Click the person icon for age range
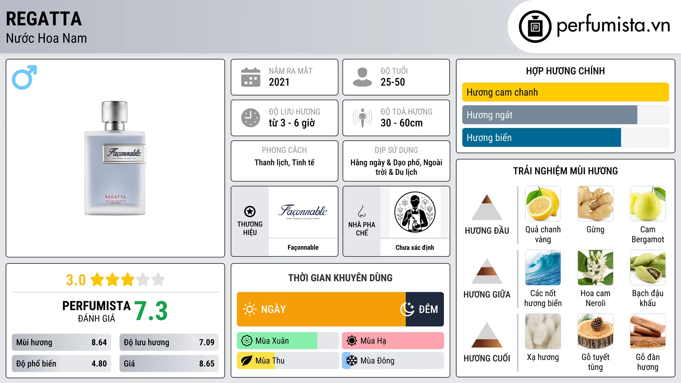Screen dimensions: 681x383 click(x=362, y=77)
